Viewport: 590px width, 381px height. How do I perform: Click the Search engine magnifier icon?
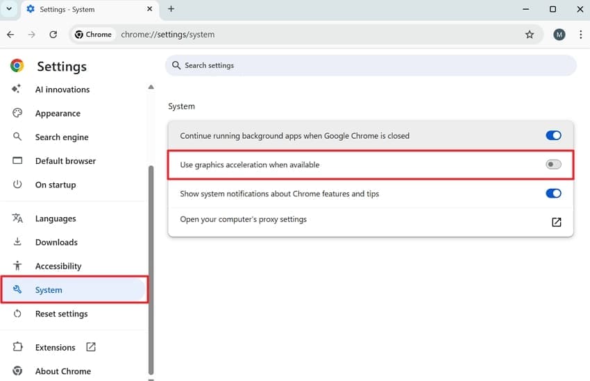click(x=17, y=137)
